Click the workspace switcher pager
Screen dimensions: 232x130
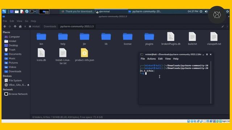click(x=44, y=12)
